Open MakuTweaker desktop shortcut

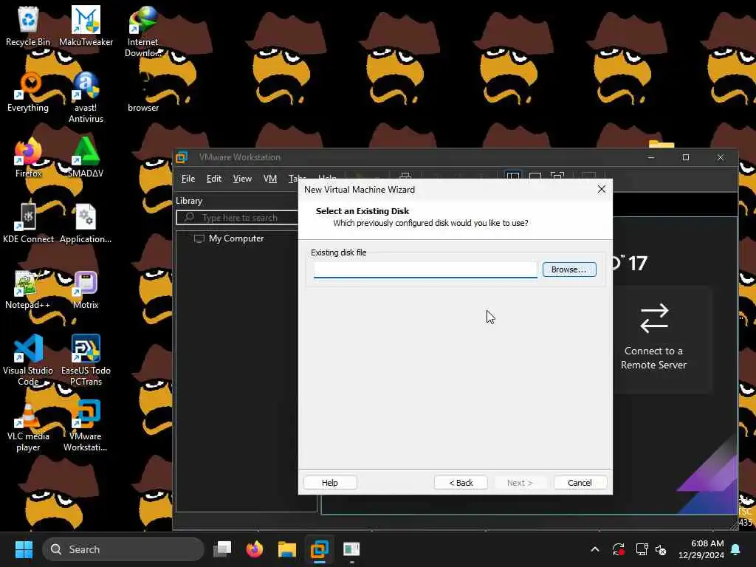pyautogui.click(x=86, y=27)
